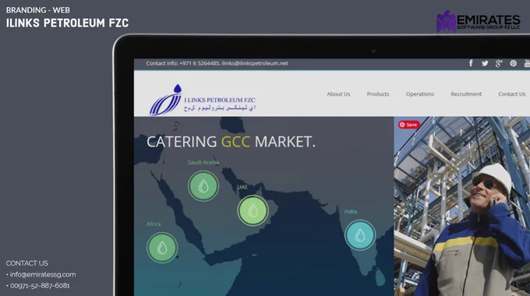Click the CATERING GCC MARKET headline

(231, 142)
